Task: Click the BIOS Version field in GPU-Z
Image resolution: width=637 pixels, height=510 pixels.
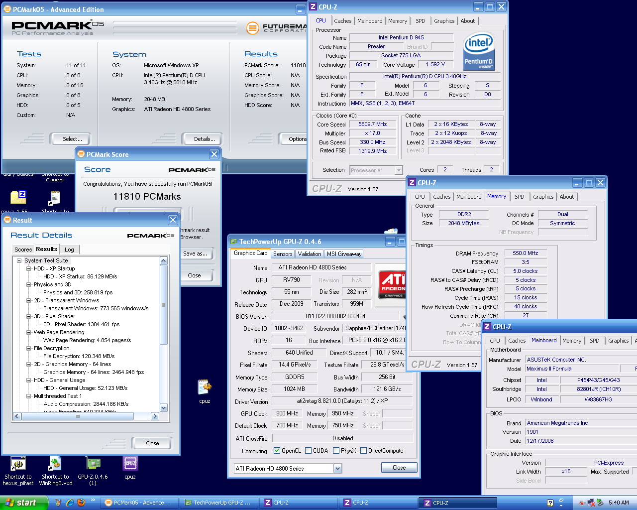Action: [335, 316]
